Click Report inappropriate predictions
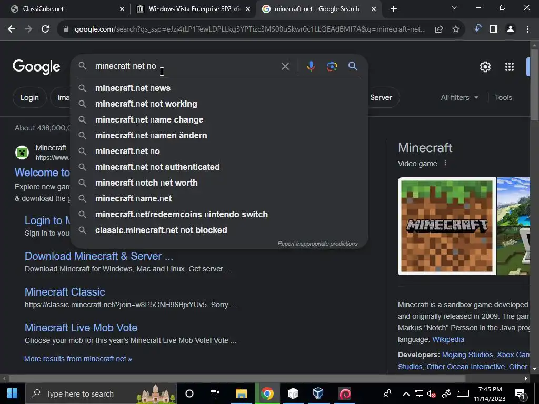Screen dimensions: 539x404 coord(317,244)
